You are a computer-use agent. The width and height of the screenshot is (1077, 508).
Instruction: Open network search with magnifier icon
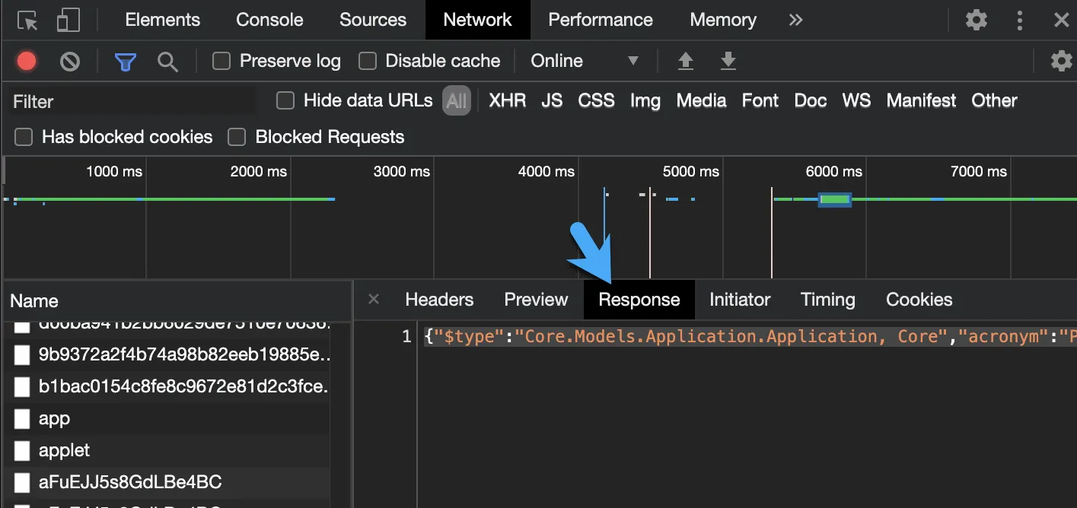pos(167,62)
